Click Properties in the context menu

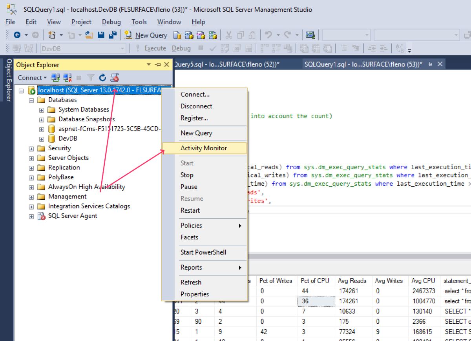pyautogui.click(x=204, y=294)
